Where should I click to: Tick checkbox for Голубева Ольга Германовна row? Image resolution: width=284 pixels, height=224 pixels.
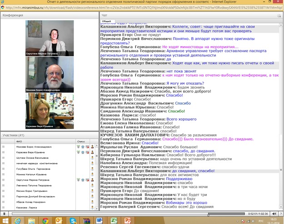4,169
